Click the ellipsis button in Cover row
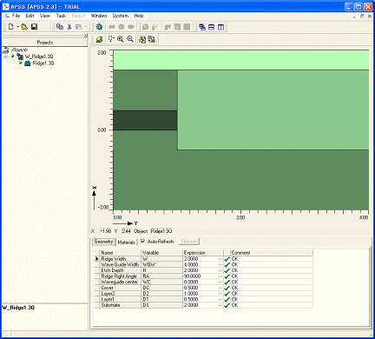Screen dimensions: 375x339 coord(220,288)
